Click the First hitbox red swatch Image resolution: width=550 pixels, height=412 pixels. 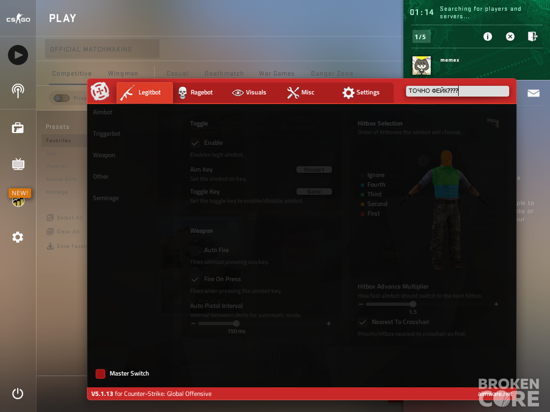363,214
